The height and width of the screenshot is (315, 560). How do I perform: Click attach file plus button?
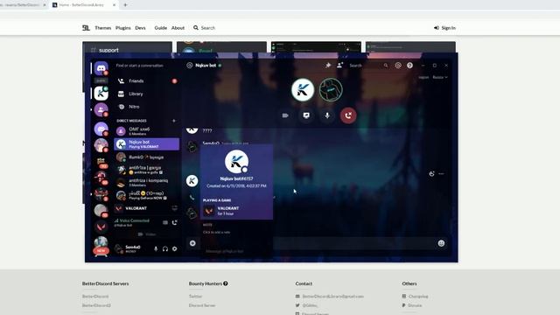(x=192, y=243)
